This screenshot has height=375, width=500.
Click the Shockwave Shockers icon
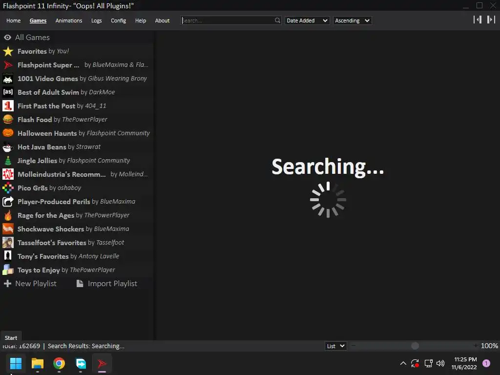coord(8,229)
